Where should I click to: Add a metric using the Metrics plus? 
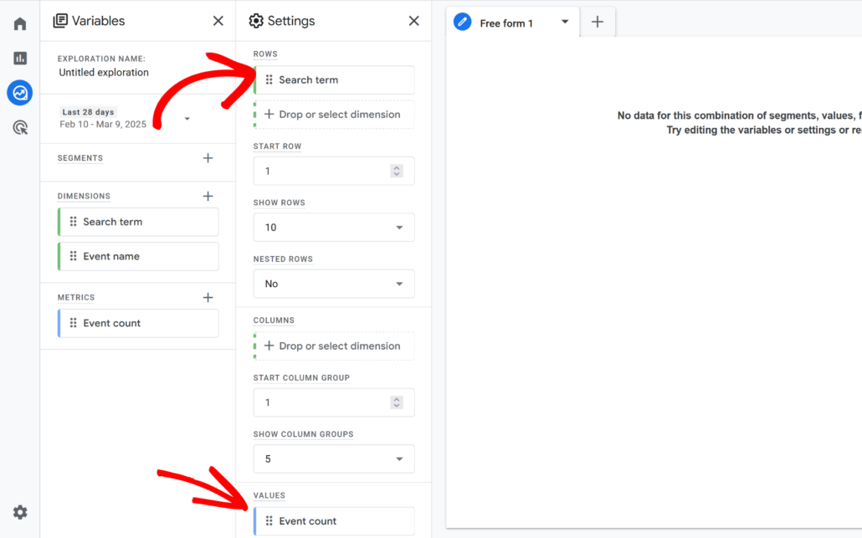coord(208,296)
